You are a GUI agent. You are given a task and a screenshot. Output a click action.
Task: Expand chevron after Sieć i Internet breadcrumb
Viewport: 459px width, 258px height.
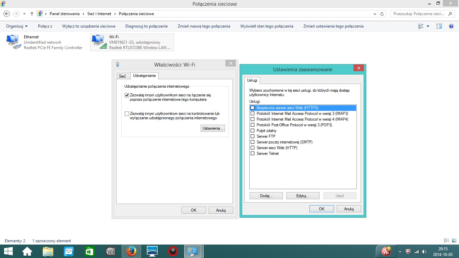(x=115, y=14)
